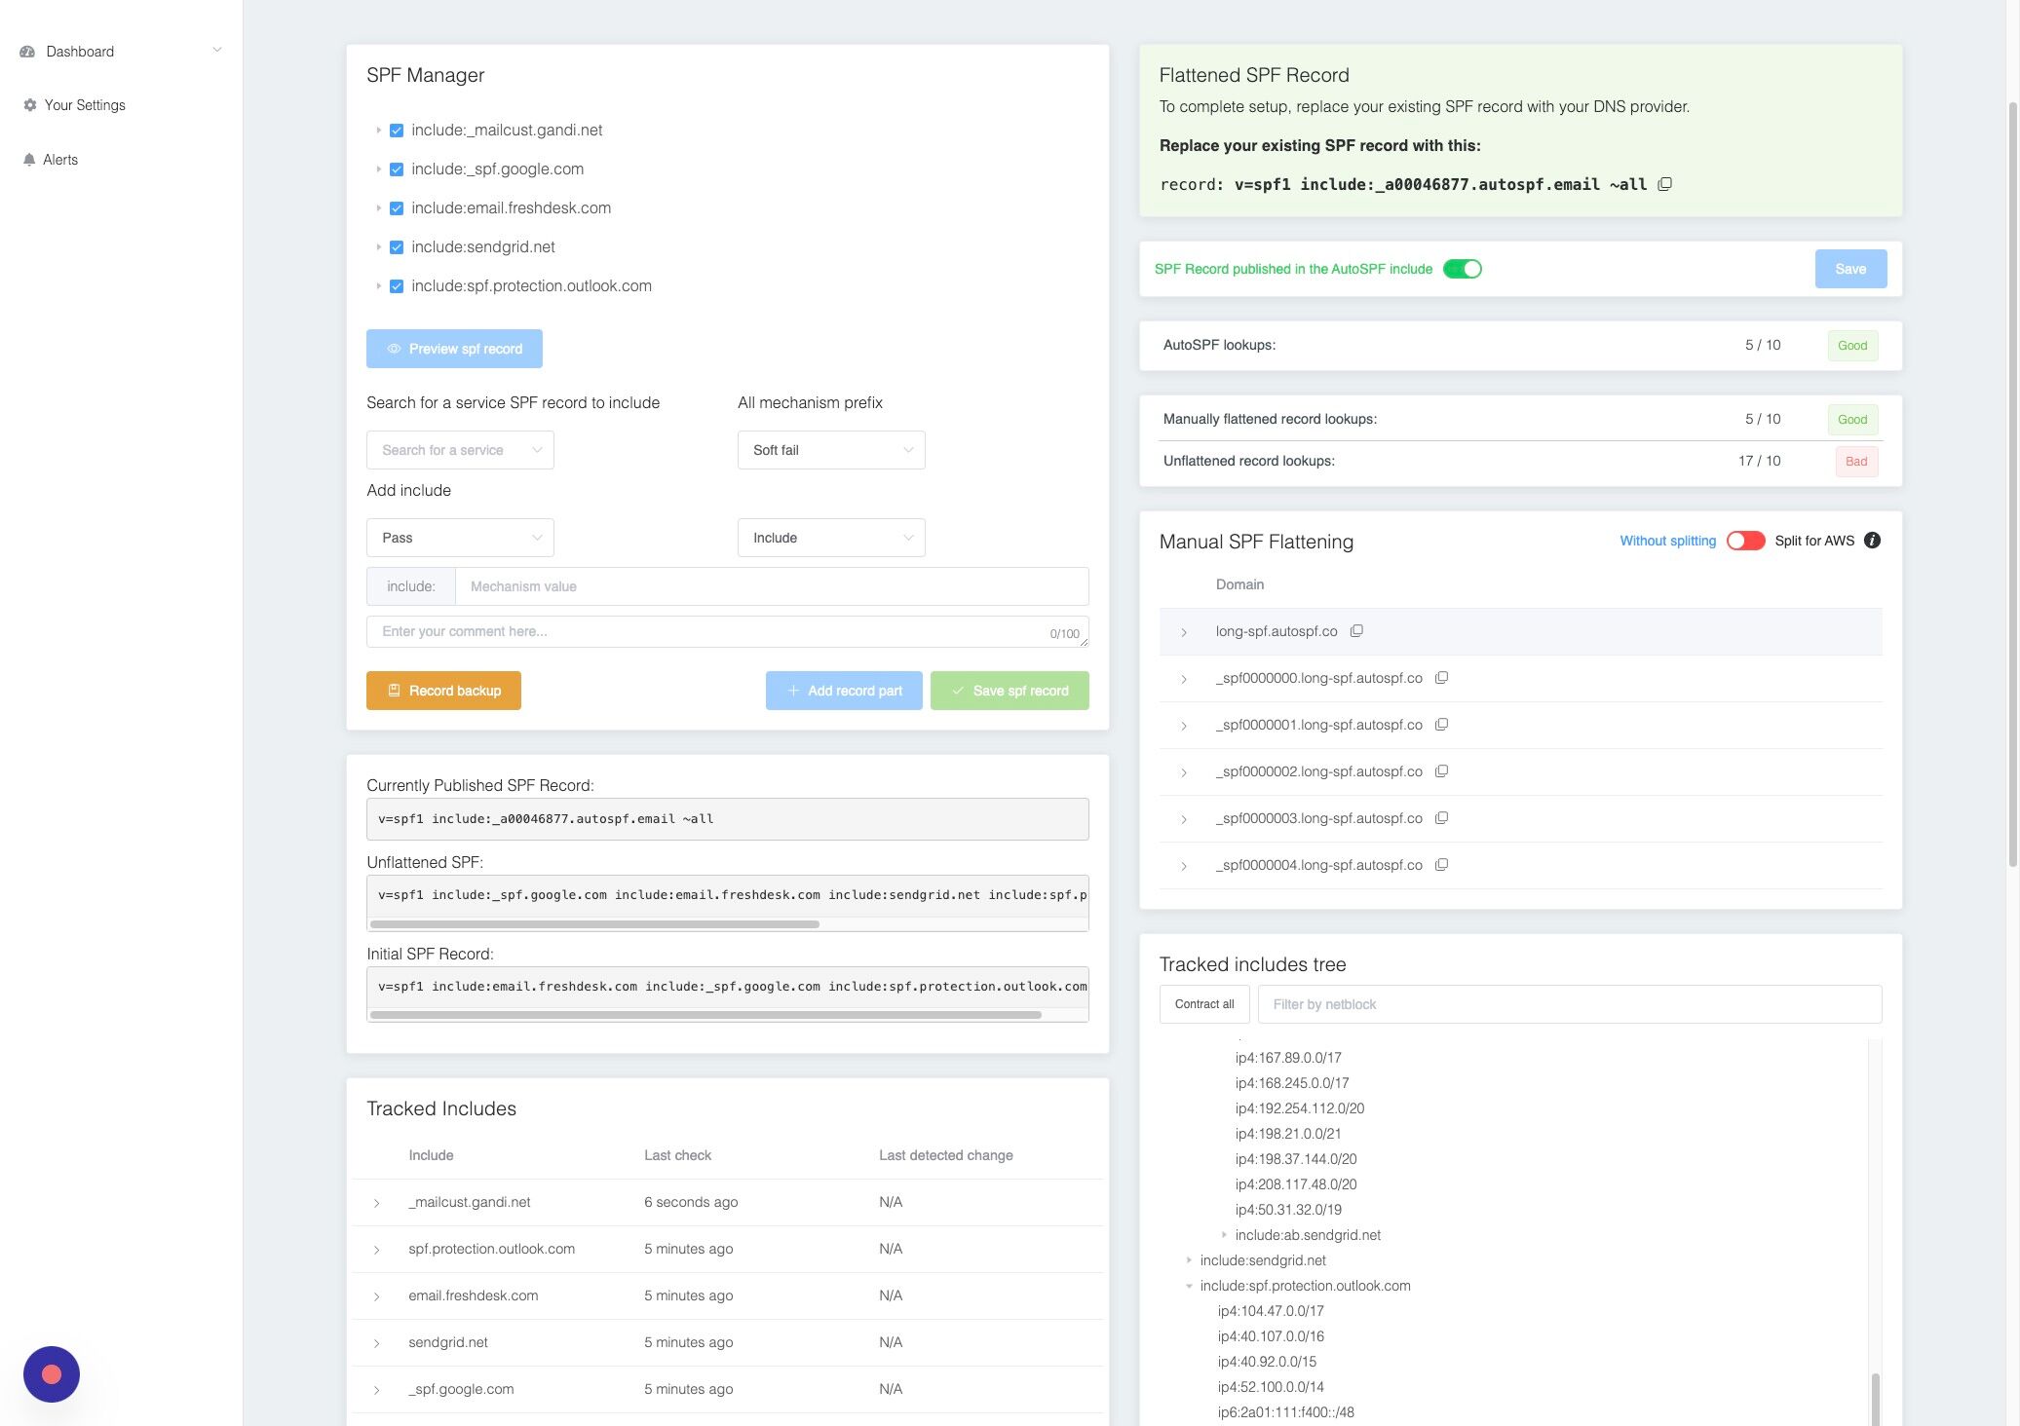Copy the _spf0000002.long-spf.autospf.co domain
The width and height of the screenshot is (2020, 1426).
[1440, 770]
